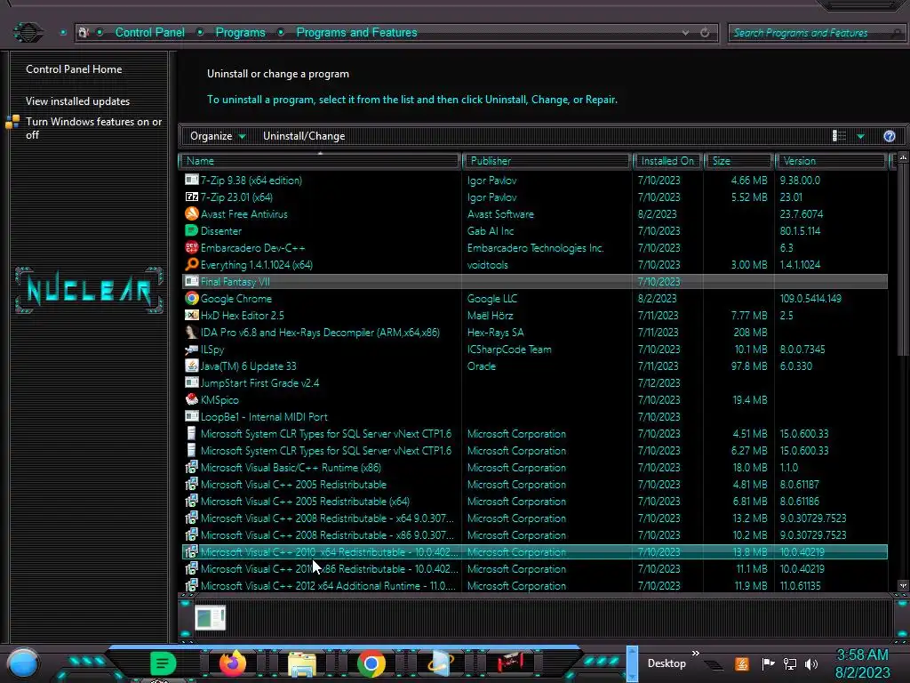Click the taskbar clock showing 3:58 AM
Image resolution: width=910 pixels, height=683 pixels.
point(862,655)
